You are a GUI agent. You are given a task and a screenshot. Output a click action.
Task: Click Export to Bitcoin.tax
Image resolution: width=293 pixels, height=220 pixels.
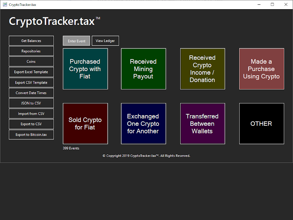(31, 135)
